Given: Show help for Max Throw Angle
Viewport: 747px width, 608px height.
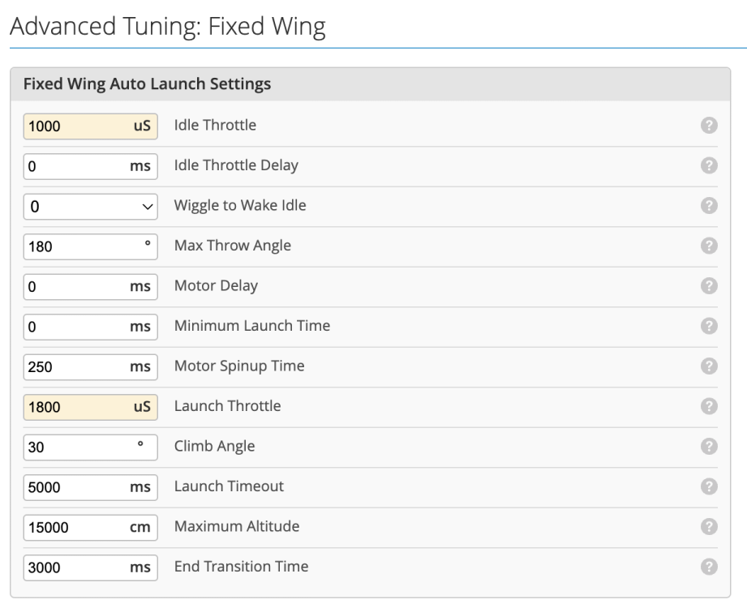Looking at the screenshot, I should 708,246.
